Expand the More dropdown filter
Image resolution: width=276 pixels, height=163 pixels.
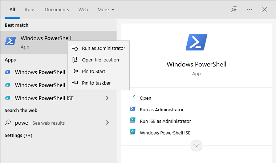(x=106, y=9)
